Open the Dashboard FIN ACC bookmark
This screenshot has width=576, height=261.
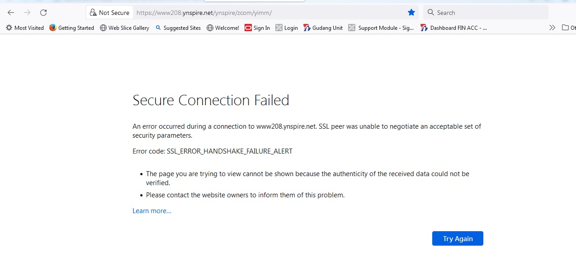[x=453, y=28]
